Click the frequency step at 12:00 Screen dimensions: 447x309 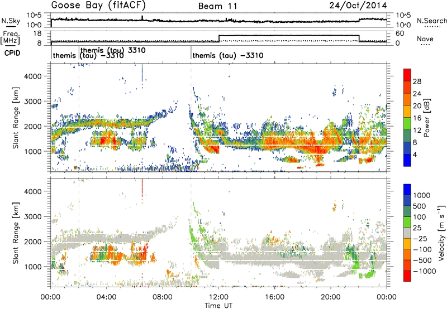pyautogui.click(x=218, y=38)
